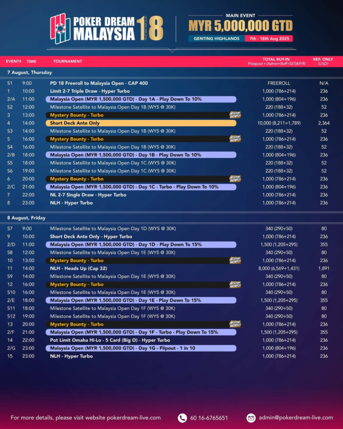The height and width of the screenshot is (429, 343).
Task: Click the Mystery Jackpot badge on event 13
Action: point(235,324)
